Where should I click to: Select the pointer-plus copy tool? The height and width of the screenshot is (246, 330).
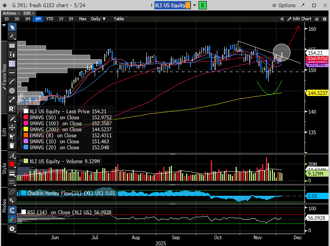pos(12,137)
